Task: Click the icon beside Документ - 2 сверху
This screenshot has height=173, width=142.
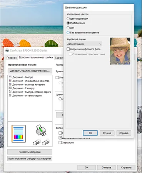Action: tap(10, 88)
